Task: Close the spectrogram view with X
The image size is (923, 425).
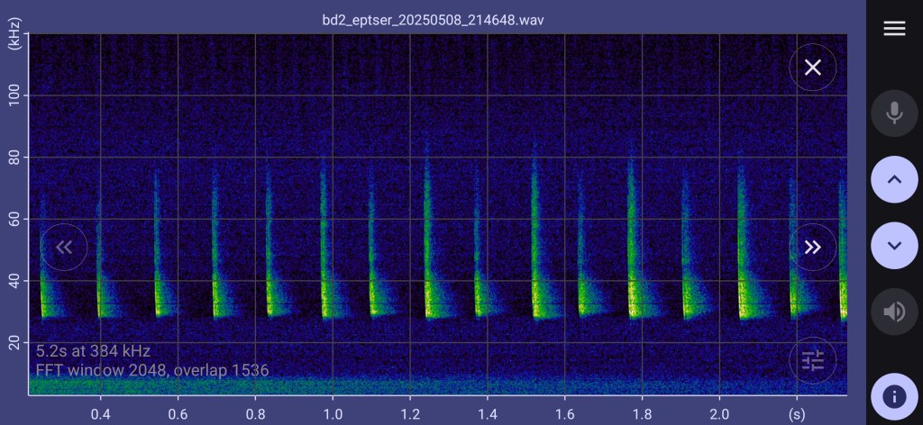Action: tap(812, 68)
